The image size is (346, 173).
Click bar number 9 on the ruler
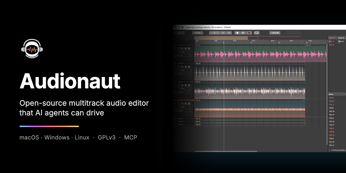point(251,43)
